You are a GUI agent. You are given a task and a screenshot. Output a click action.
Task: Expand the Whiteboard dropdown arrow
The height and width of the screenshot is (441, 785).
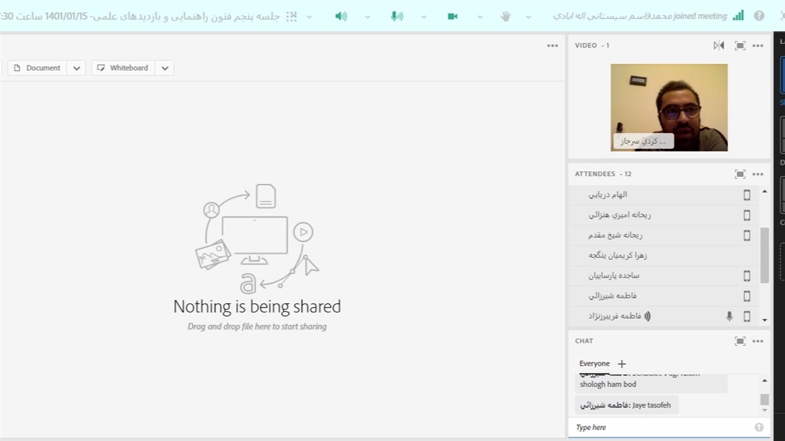pos(165,68)
